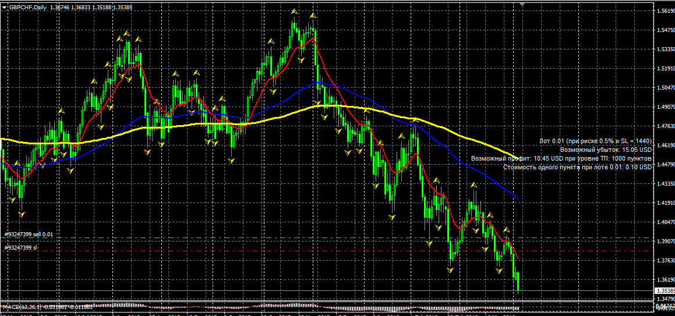Click the 1.56190 price scale label
This screenshot has height=316, width=675.
coord(666,11)
